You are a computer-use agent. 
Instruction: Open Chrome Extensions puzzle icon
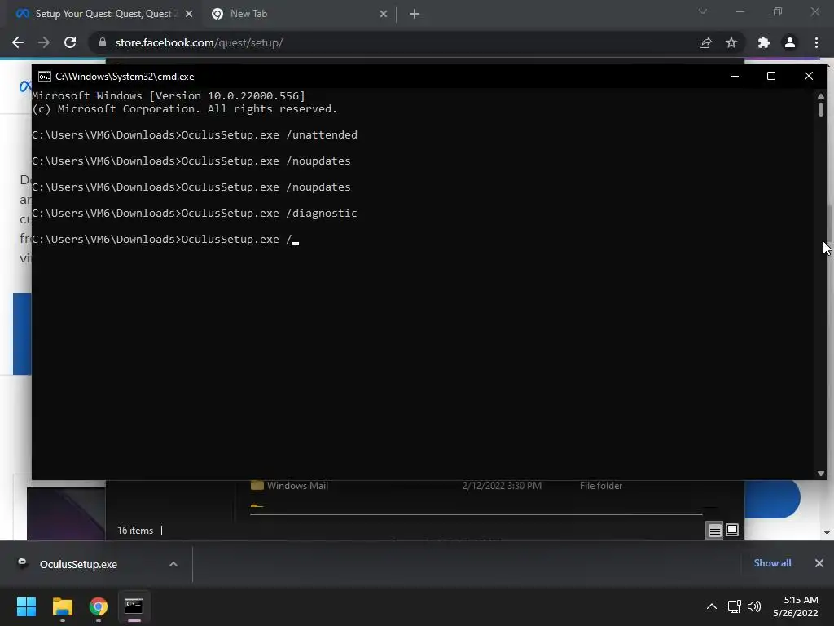[x=764, y=42]
